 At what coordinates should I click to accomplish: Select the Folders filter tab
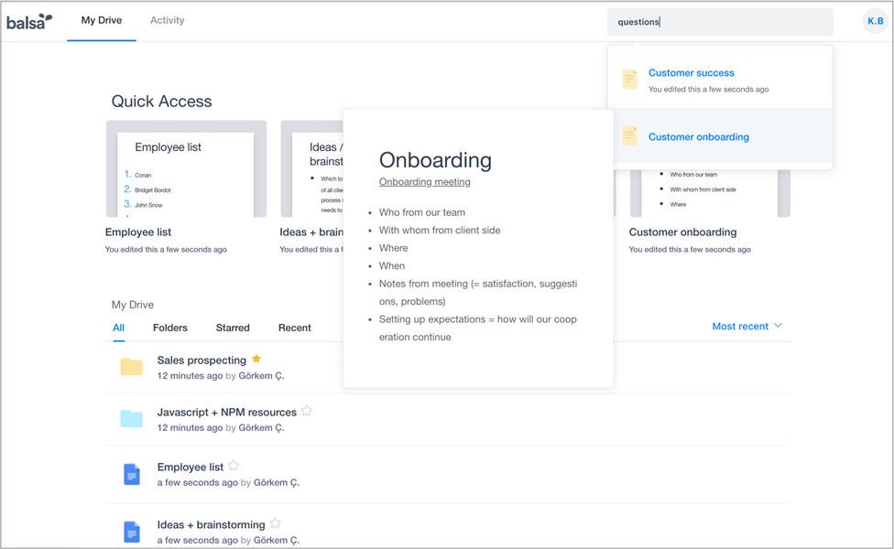click(x=169, y=328)
